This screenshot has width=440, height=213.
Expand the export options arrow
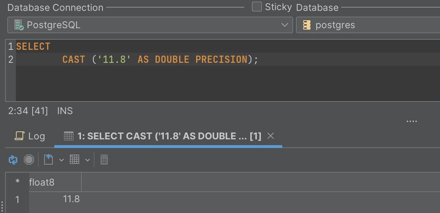[x=62, y=160]
